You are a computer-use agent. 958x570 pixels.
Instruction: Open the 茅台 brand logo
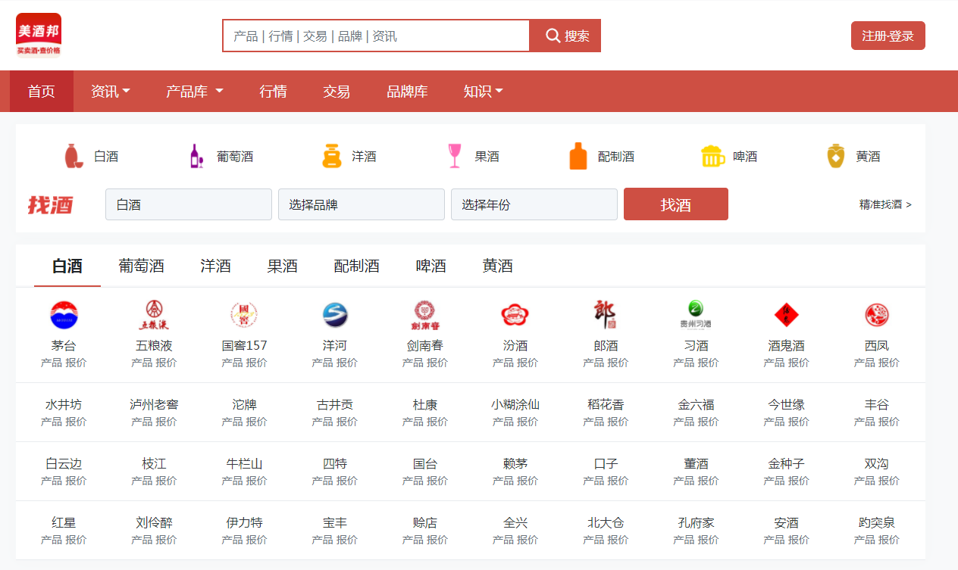click(64, 315)
